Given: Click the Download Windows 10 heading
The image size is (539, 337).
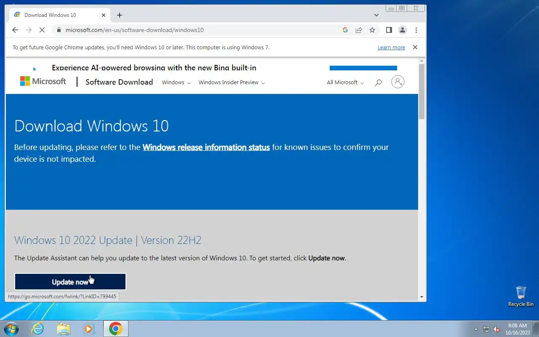Looking at the screenshot, I should coord(91,126).
